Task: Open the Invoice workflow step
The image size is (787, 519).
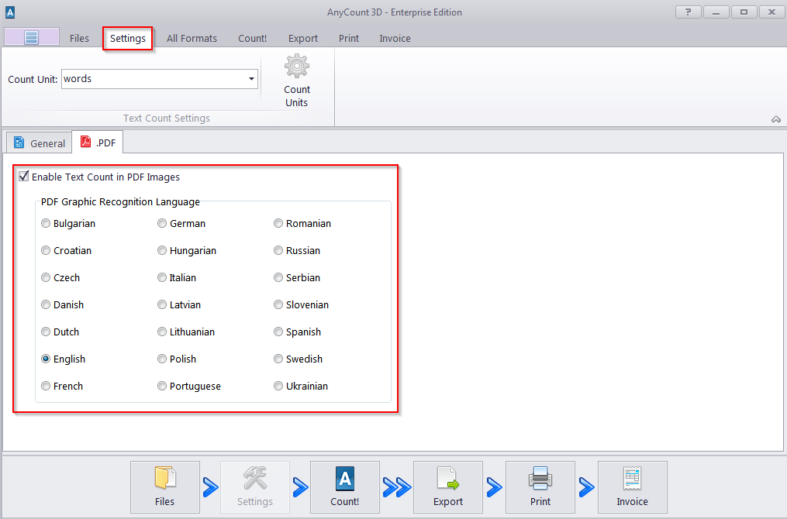Action: (633, 487)
